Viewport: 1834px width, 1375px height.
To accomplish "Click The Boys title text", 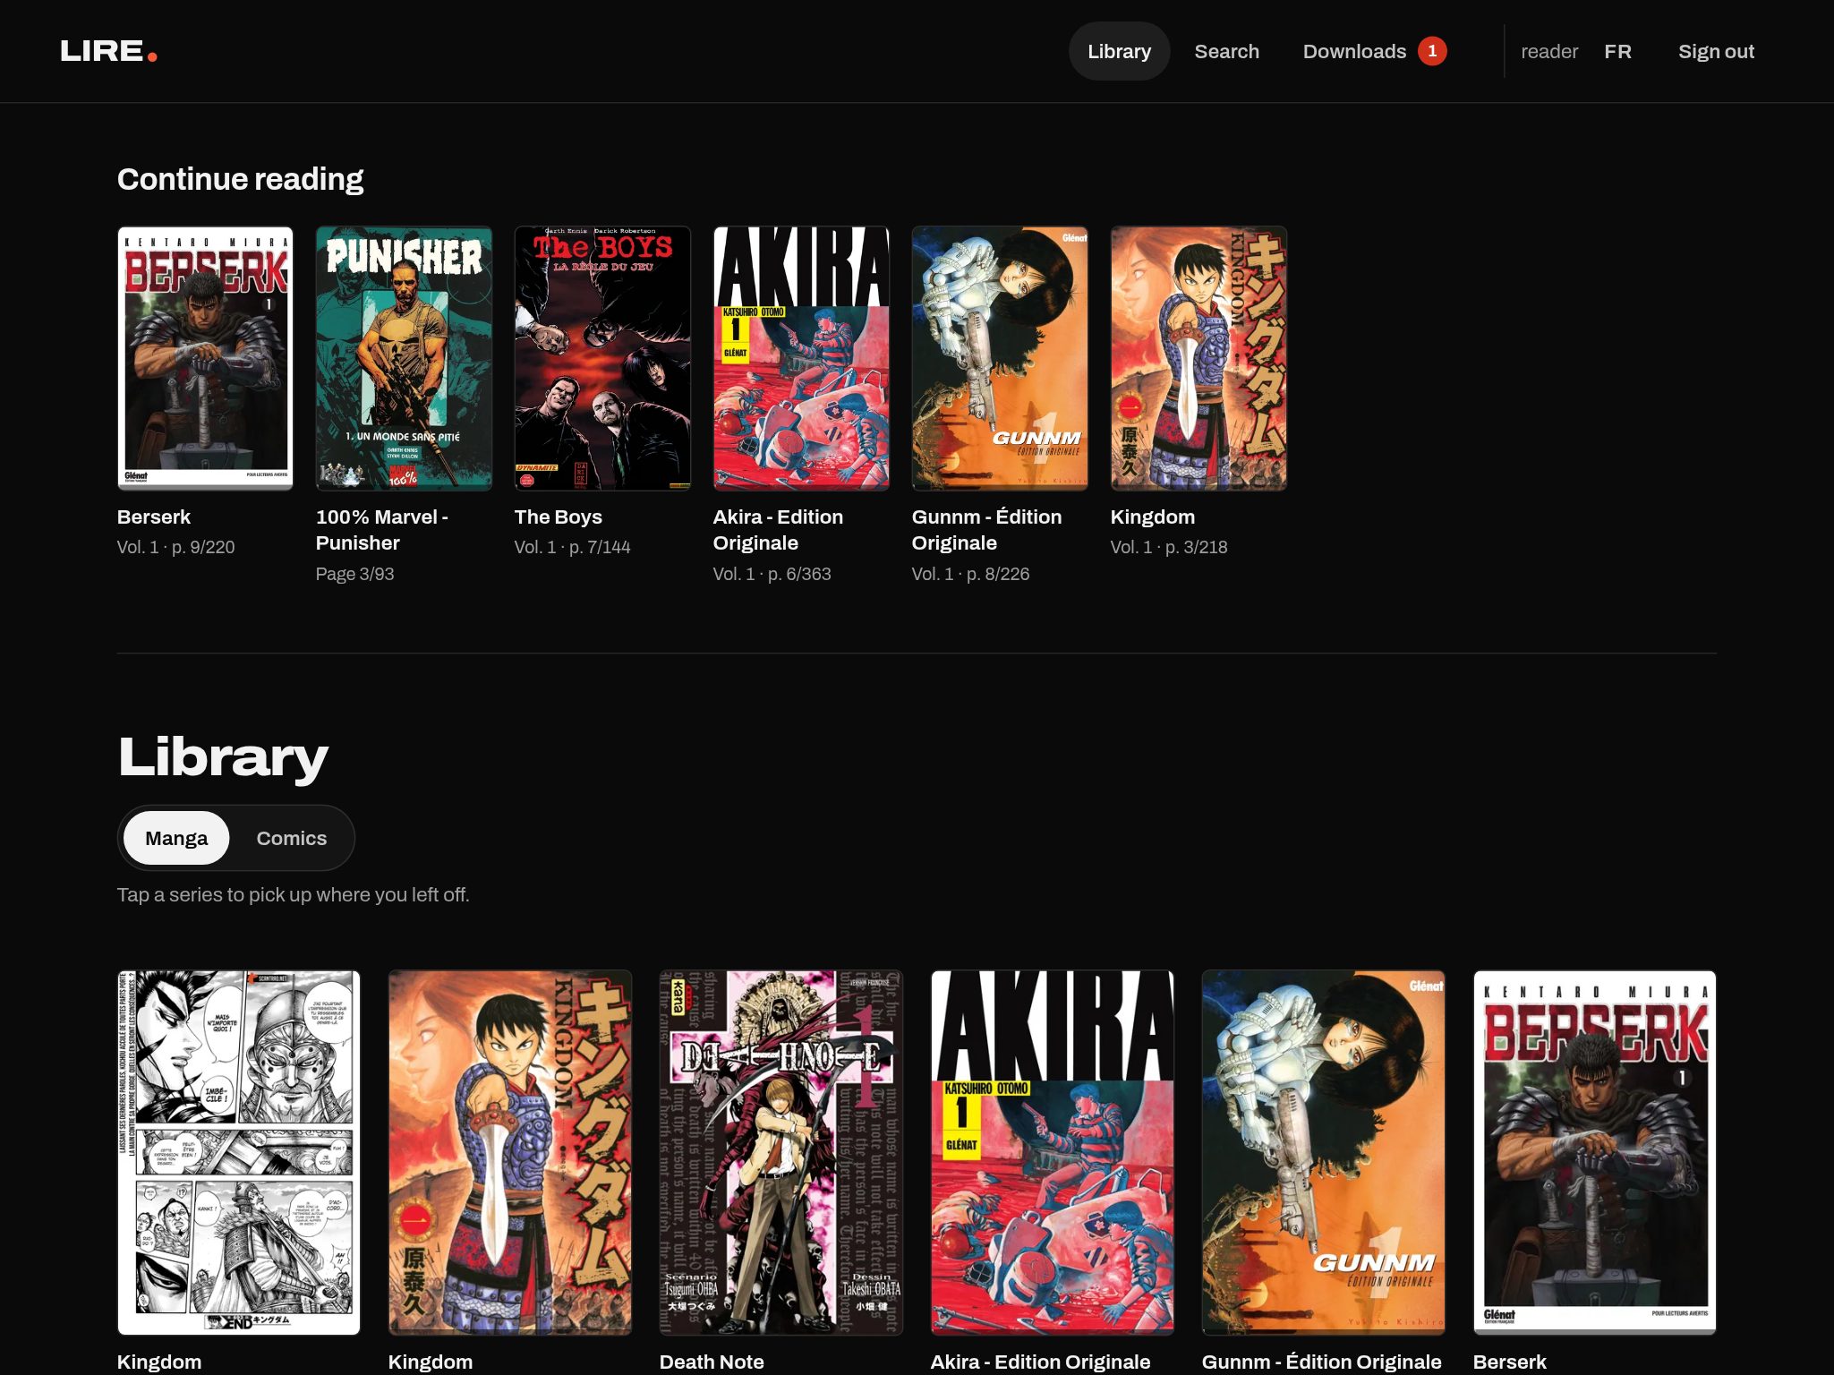I will [x=559, y=517].
